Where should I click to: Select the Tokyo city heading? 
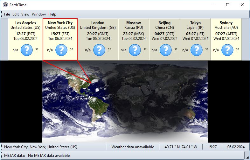pos(195,23)
